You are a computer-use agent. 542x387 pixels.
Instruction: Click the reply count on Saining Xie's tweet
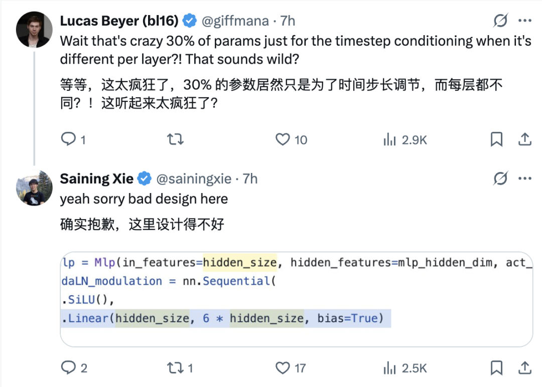[68, 368]
